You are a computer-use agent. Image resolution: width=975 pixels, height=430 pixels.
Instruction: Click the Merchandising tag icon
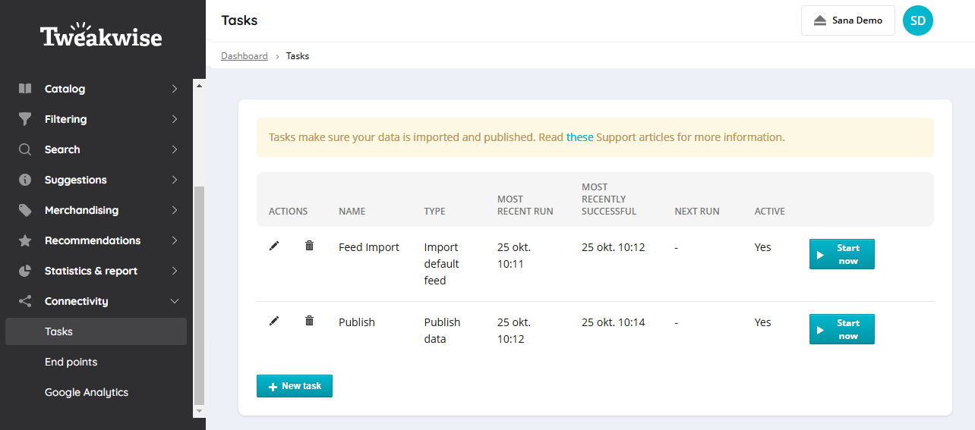pyautogui.click(x=25, y=210)
